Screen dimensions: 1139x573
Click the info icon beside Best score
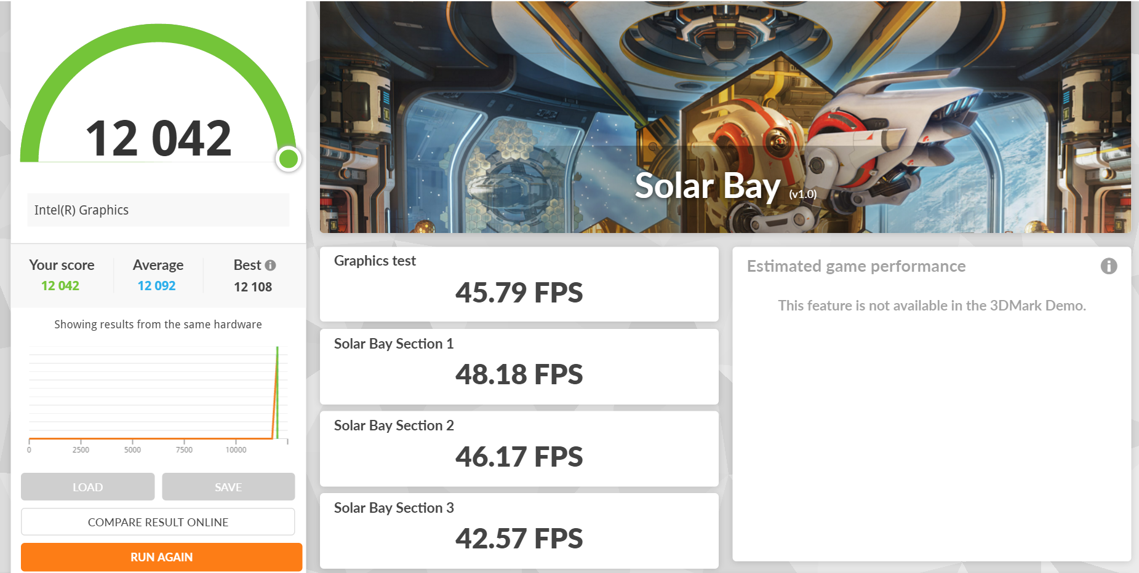pos(270,265)
